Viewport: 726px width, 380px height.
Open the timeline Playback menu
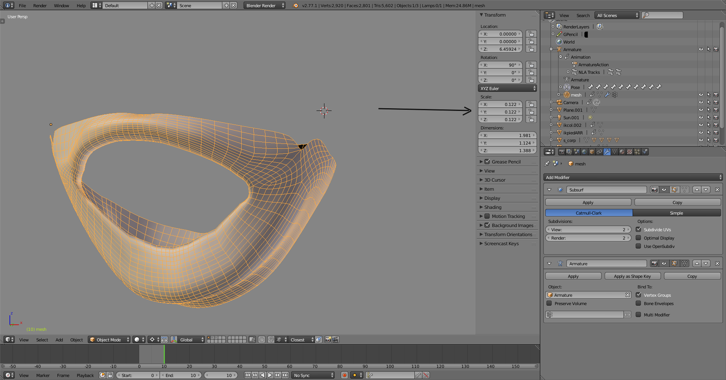pyautogui.click(x=85, y=375)
